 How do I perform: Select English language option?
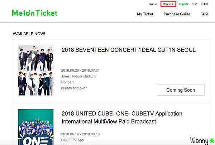(x=183, y=4)
